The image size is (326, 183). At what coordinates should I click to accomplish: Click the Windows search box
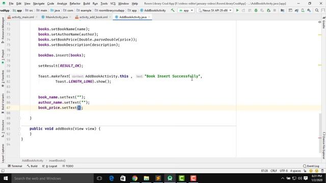point(52,178)
